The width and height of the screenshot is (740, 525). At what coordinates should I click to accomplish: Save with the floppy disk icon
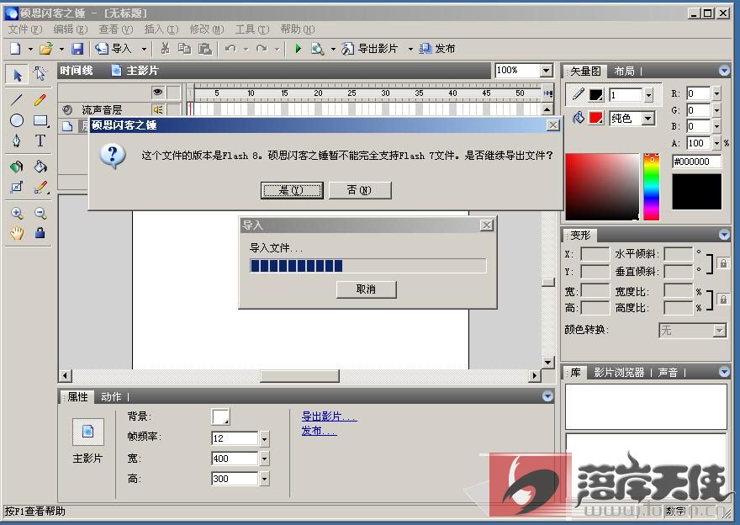77,48
